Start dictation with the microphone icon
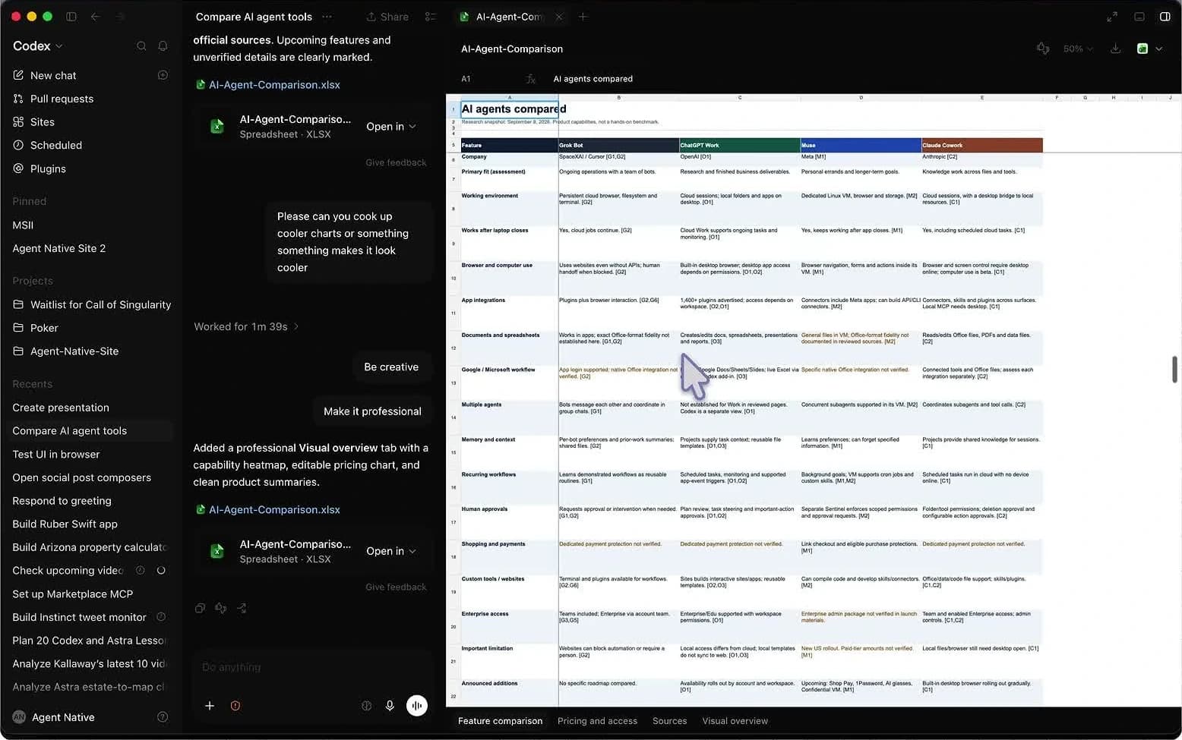The width and height of the screenshot is (1182, 740). (390, 706)
